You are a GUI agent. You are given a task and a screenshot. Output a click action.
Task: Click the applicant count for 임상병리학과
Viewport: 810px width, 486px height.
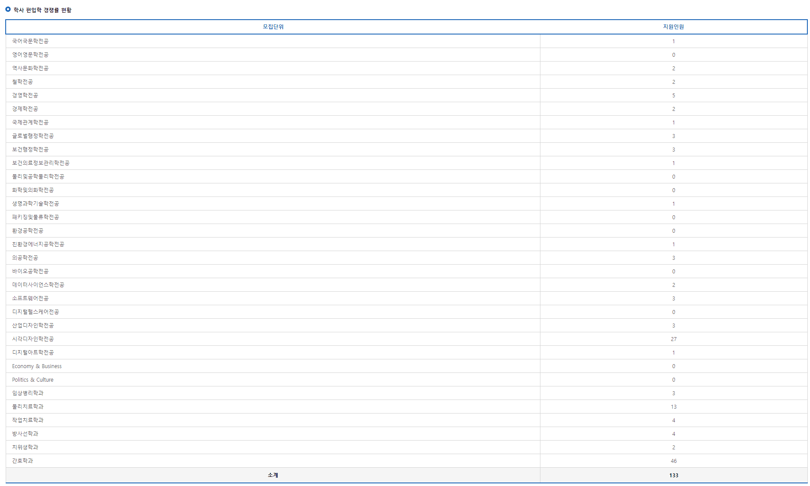pyautogui.click(x=674, y=393)
